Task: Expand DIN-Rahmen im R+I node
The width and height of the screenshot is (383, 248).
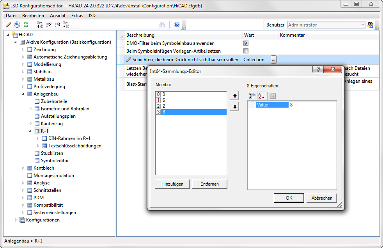Action: pos(38,138)
